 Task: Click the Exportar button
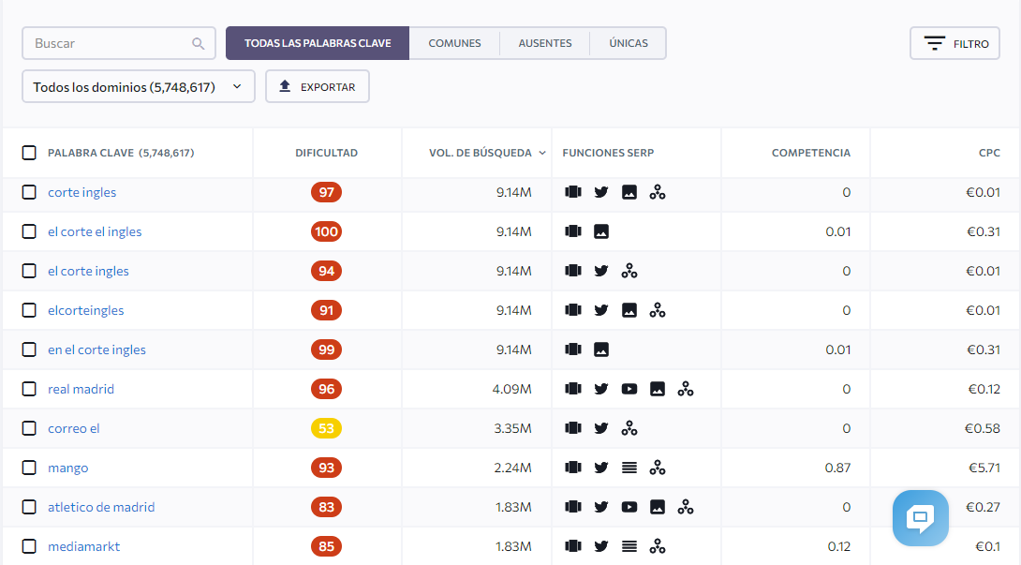point(318,87)
